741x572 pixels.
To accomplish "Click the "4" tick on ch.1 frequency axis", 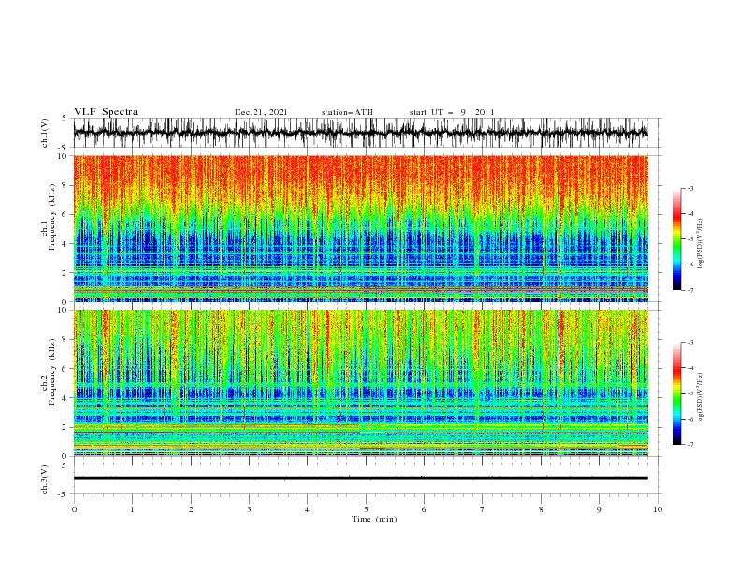I will pos(65,244).
